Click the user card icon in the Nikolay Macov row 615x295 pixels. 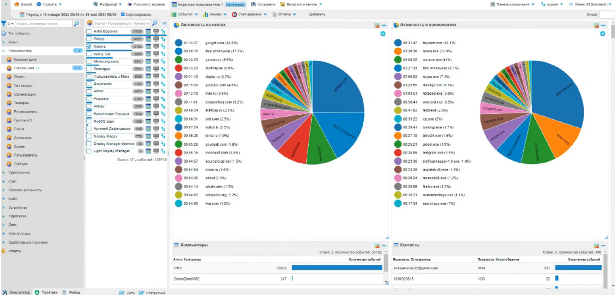[x=148, y=136]
